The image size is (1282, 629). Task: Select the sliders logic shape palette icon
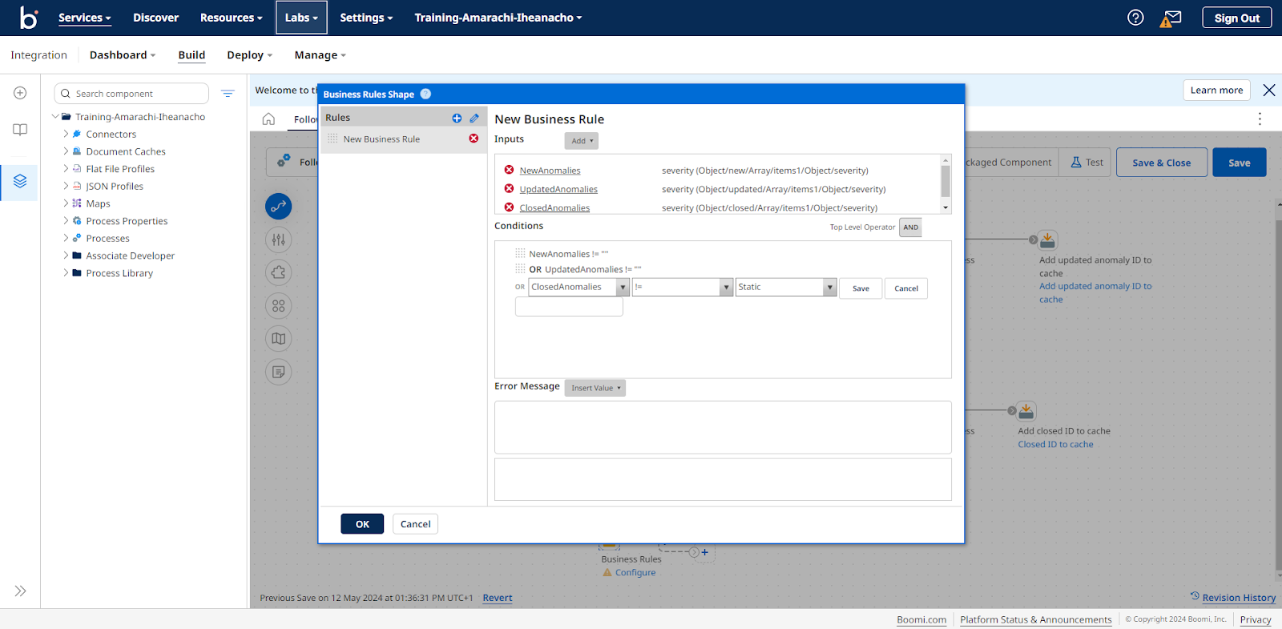point(278,240)
